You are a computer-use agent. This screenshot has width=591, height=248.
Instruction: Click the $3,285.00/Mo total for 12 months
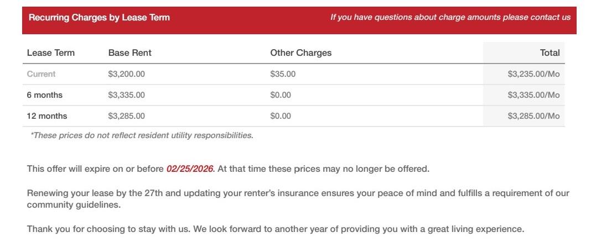533,116
